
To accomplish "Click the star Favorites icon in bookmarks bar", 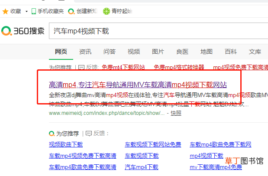I will (5, 11).
